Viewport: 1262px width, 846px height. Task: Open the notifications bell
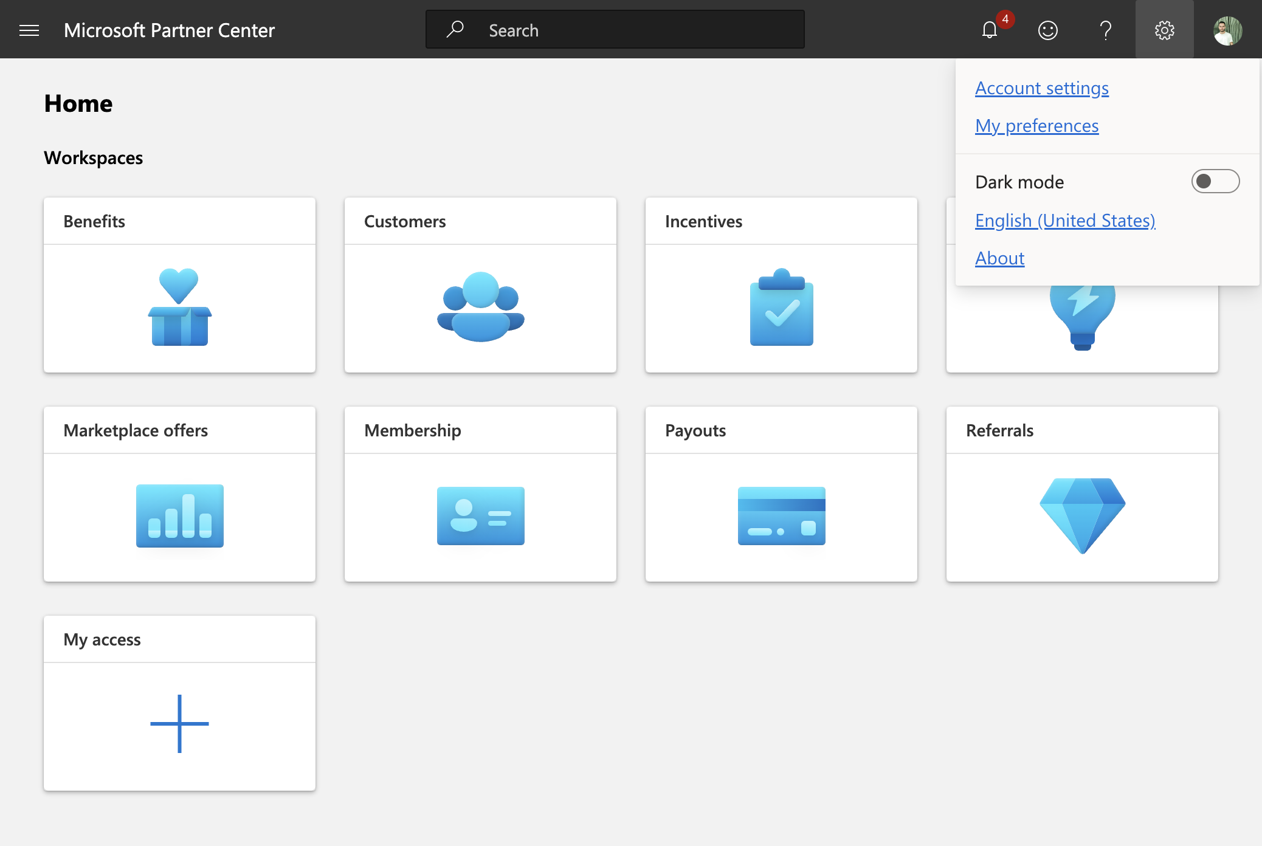[990, 30]
